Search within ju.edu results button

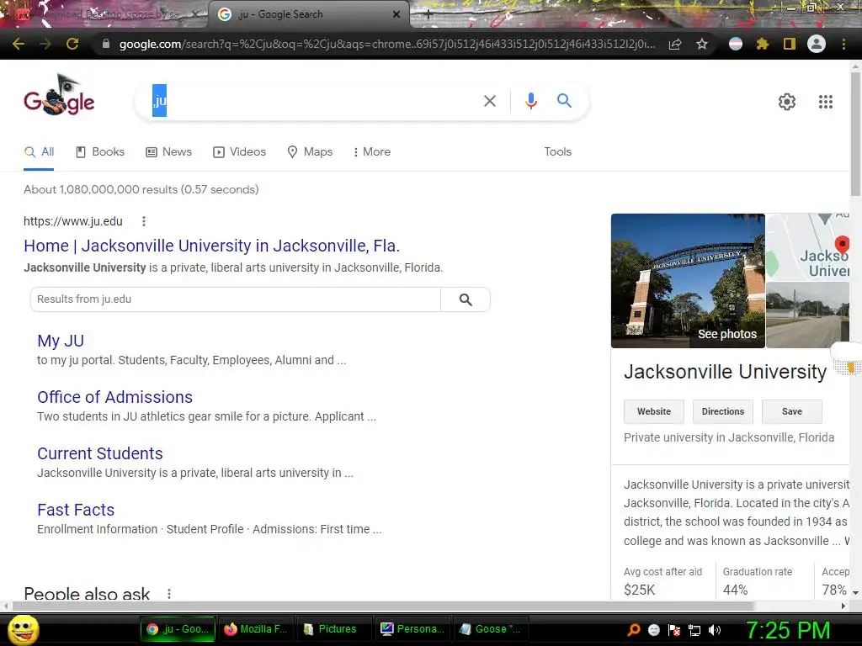click(x=465, y=299)
